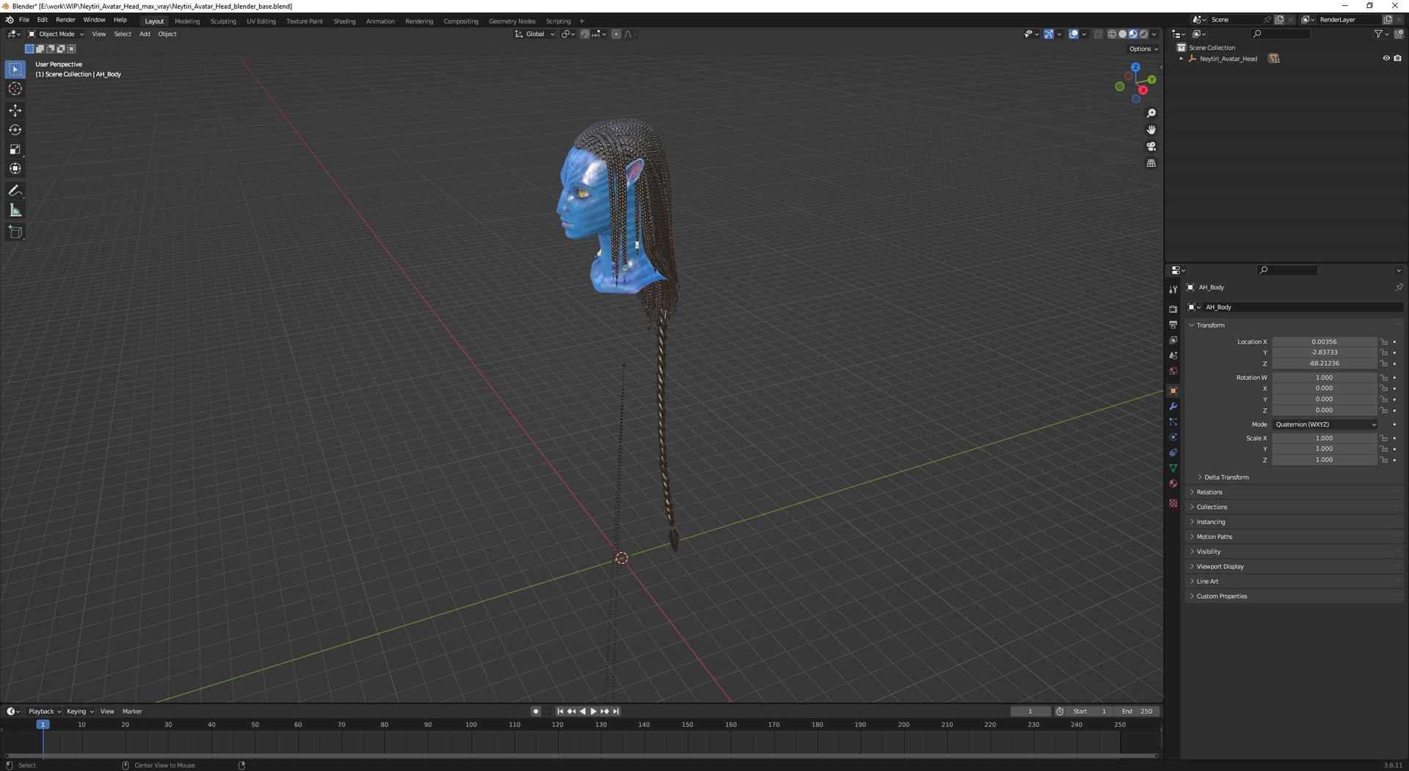Click the play animation button
The width and height of the screenshot is (1409, 771).
(x=594, y=712)
